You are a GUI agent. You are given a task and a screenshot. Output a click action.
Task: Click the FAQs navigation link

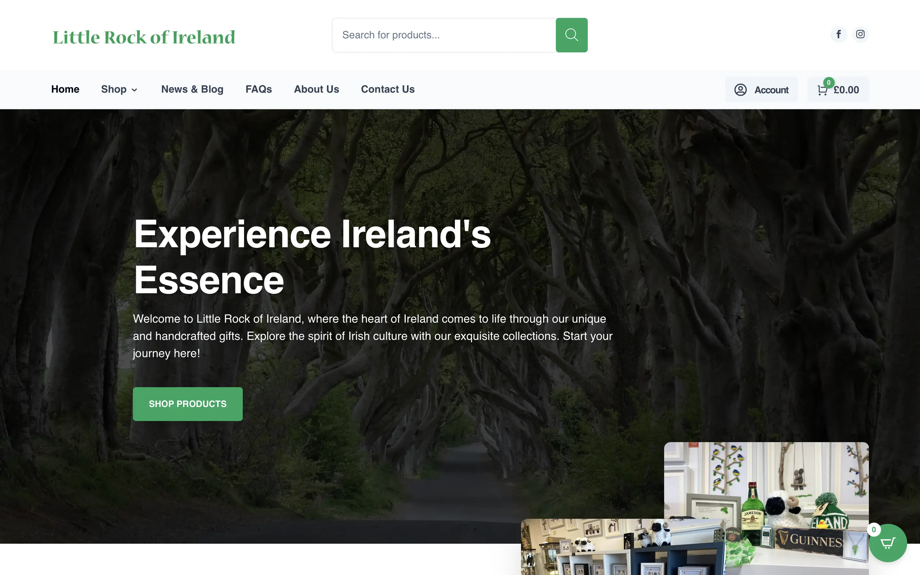258,89
